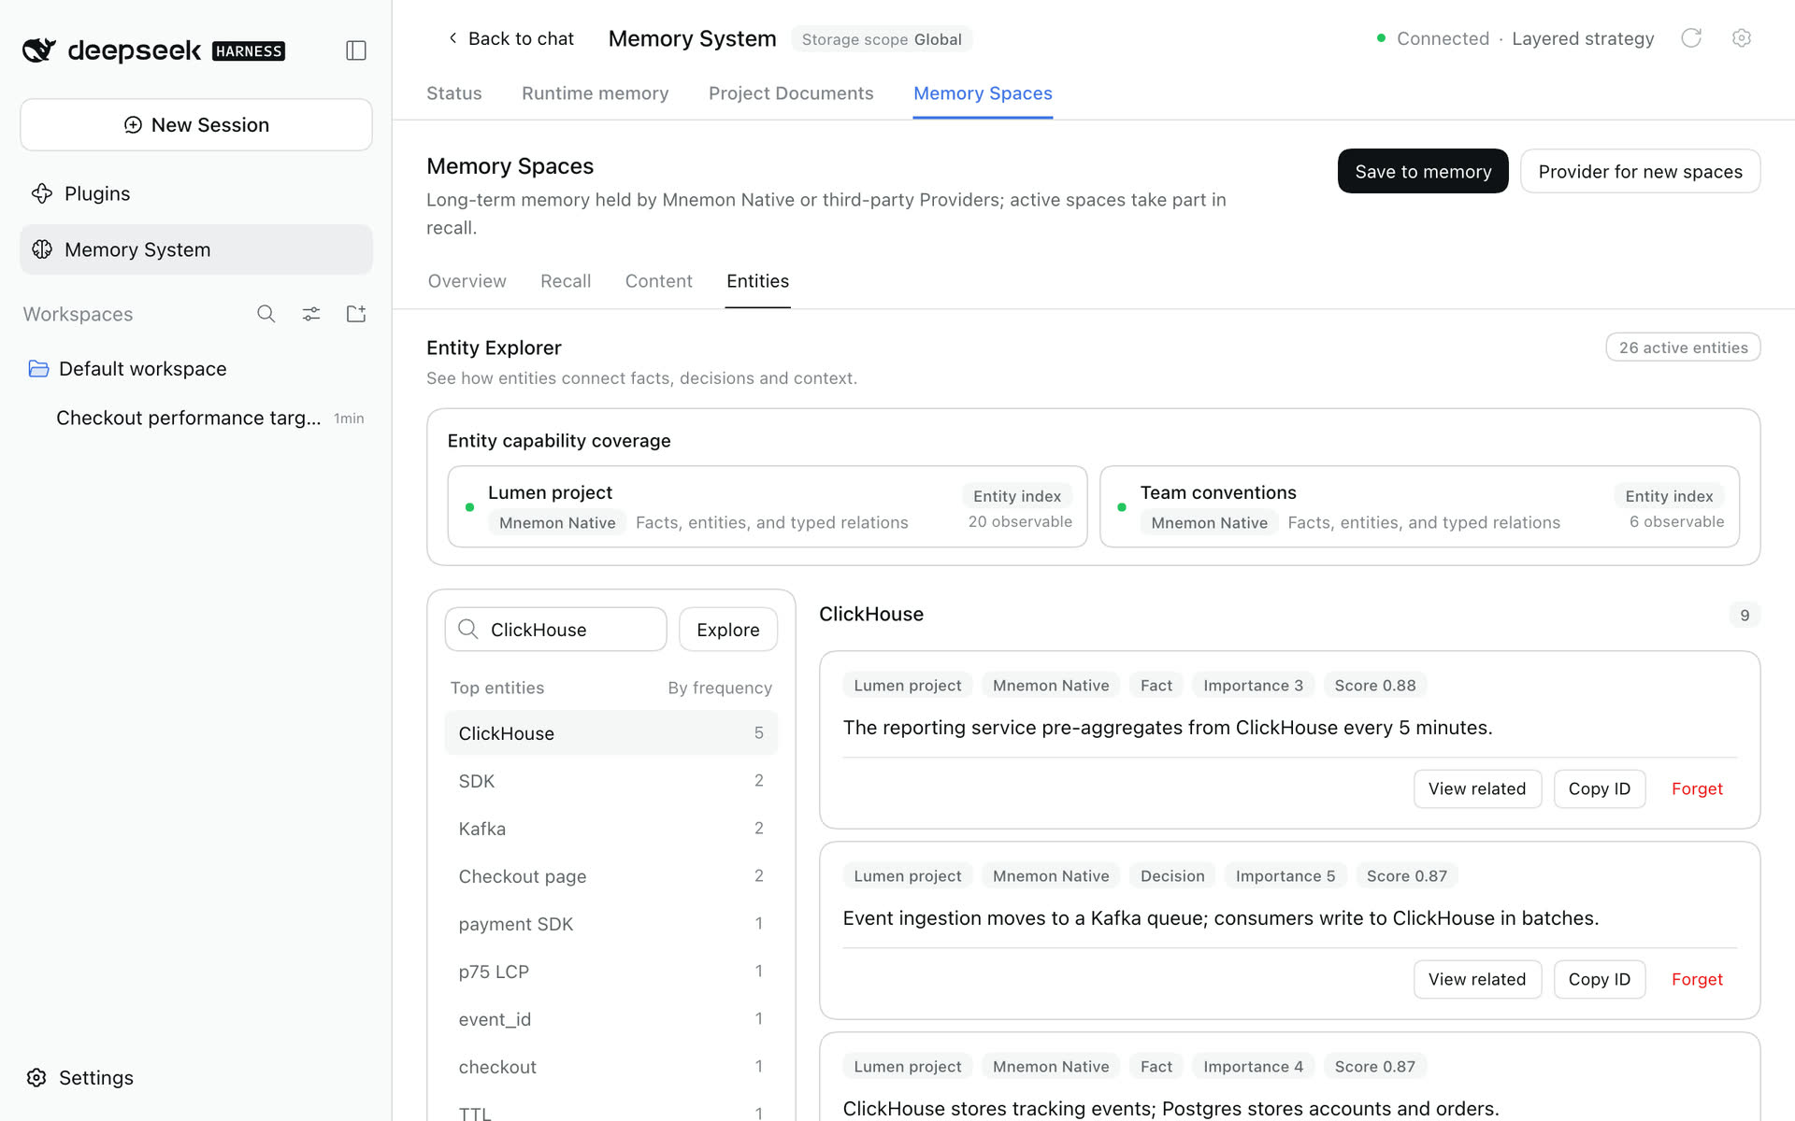Screen dimensions: 1795x1121
Task: Create a new workspace folder icon
Action: [x=356, y=314]
